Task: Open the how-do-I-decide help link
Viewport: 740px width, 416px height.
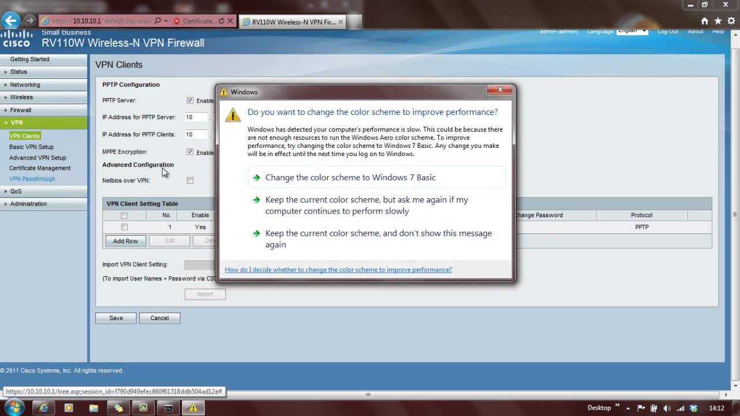Action: pyautogui.click(x=338, y=270)
